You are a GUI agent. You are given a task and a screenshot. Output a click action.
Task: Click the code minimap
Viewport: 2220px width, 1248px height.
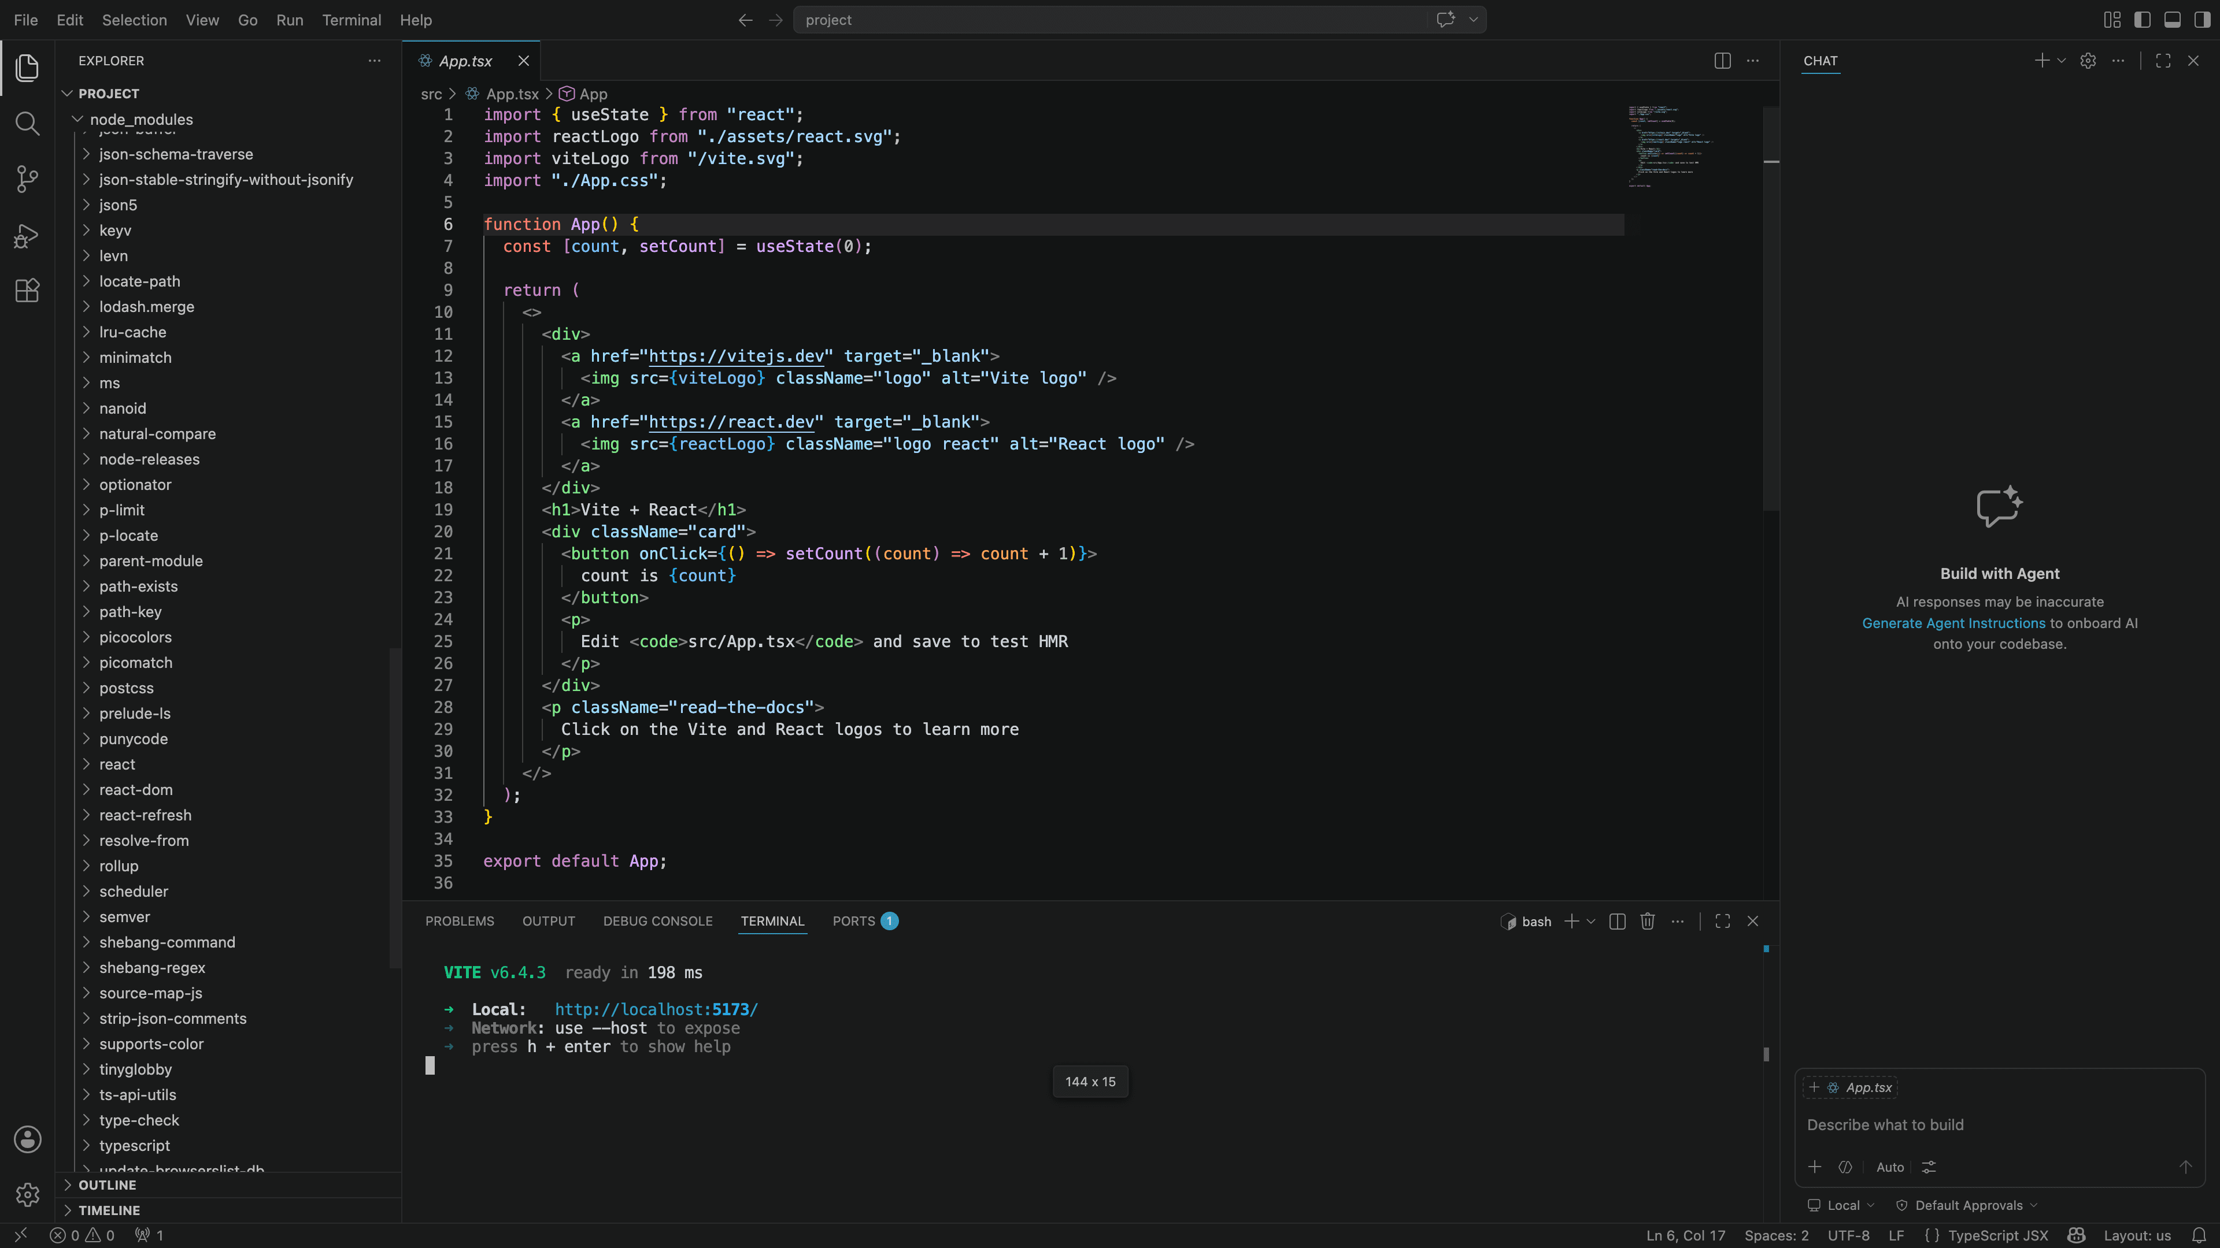point(1669,146)
